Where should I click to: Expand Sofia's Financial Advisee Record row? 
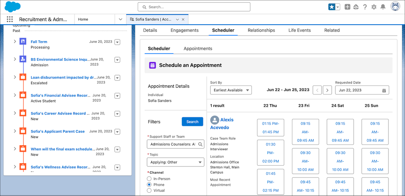tap(15, 95)
